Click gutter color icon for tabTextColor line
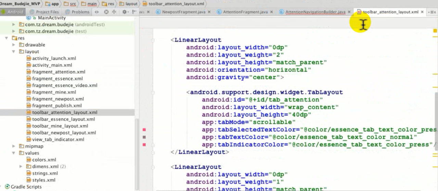 pyautogui.click(x=144, y=137)
